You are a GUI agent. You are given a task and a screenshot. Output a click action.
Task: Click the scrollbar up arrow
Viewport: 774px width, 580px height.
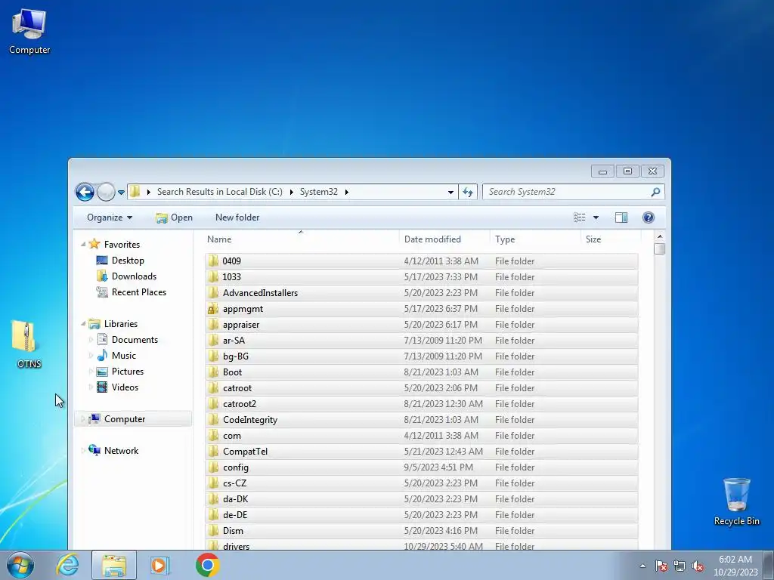coord(659,236)
